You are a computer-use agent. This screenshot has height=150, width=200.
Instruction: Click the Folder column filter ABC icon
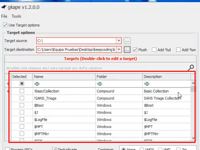[100, 84]
